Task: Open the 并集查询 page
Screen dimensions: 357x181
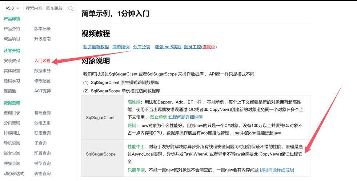Action: (12, 163)
